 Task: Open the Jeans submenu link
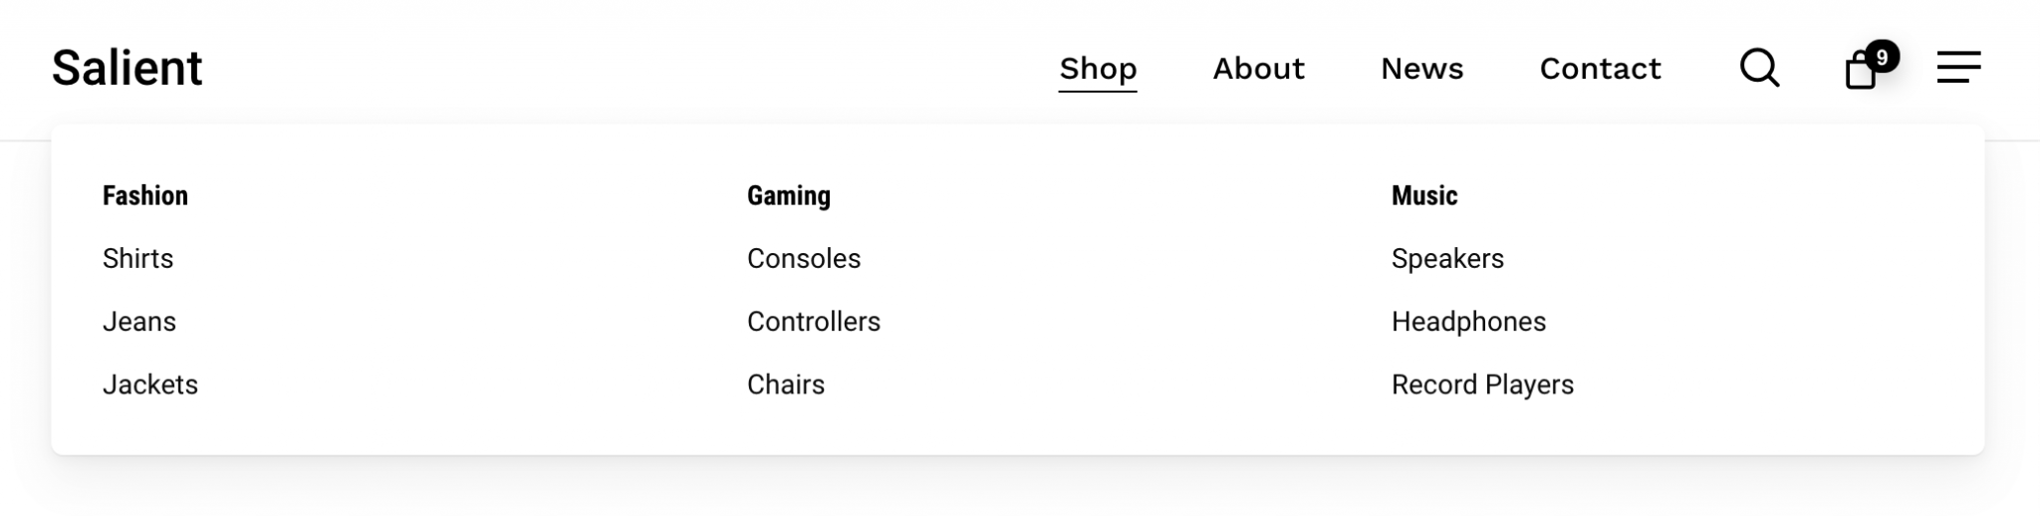tap(139, 321)
